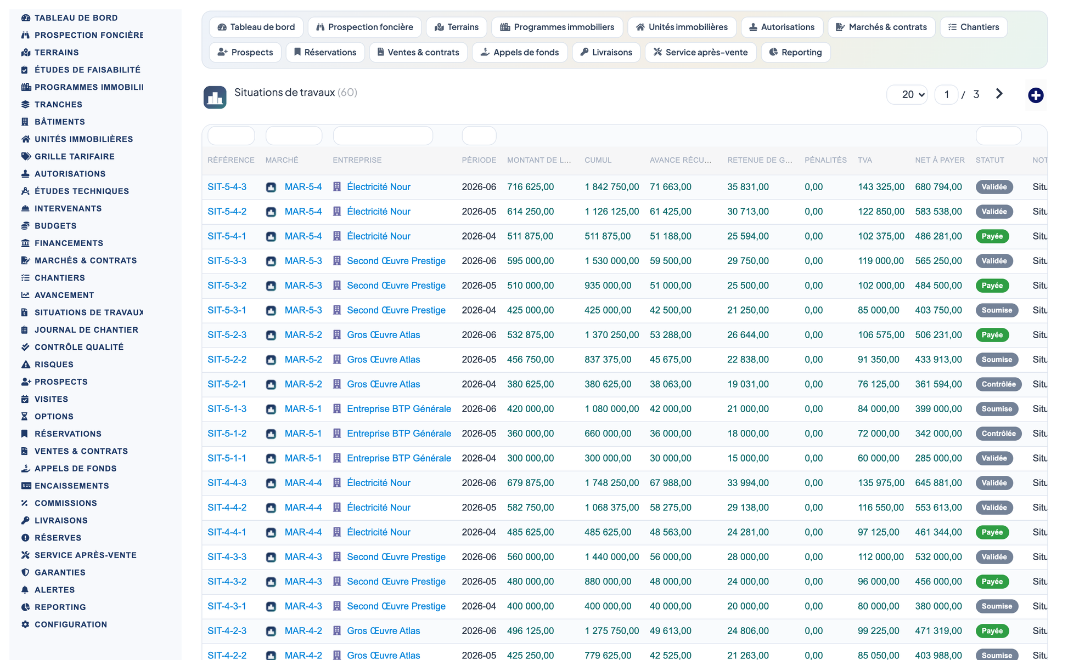The image size is (1068, 660).
Task: Open Entreprise BTP Générale link in SIT-5-1-3 row
Action: [399, 409]
